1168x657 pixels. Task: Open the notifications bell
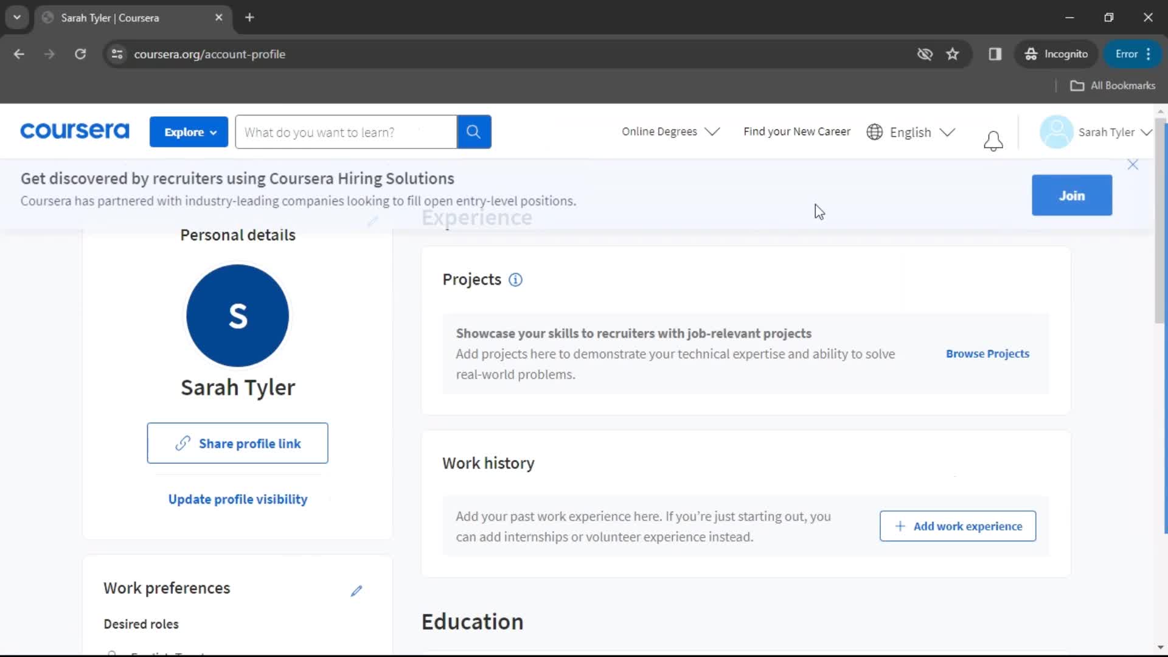coord(993,141)
